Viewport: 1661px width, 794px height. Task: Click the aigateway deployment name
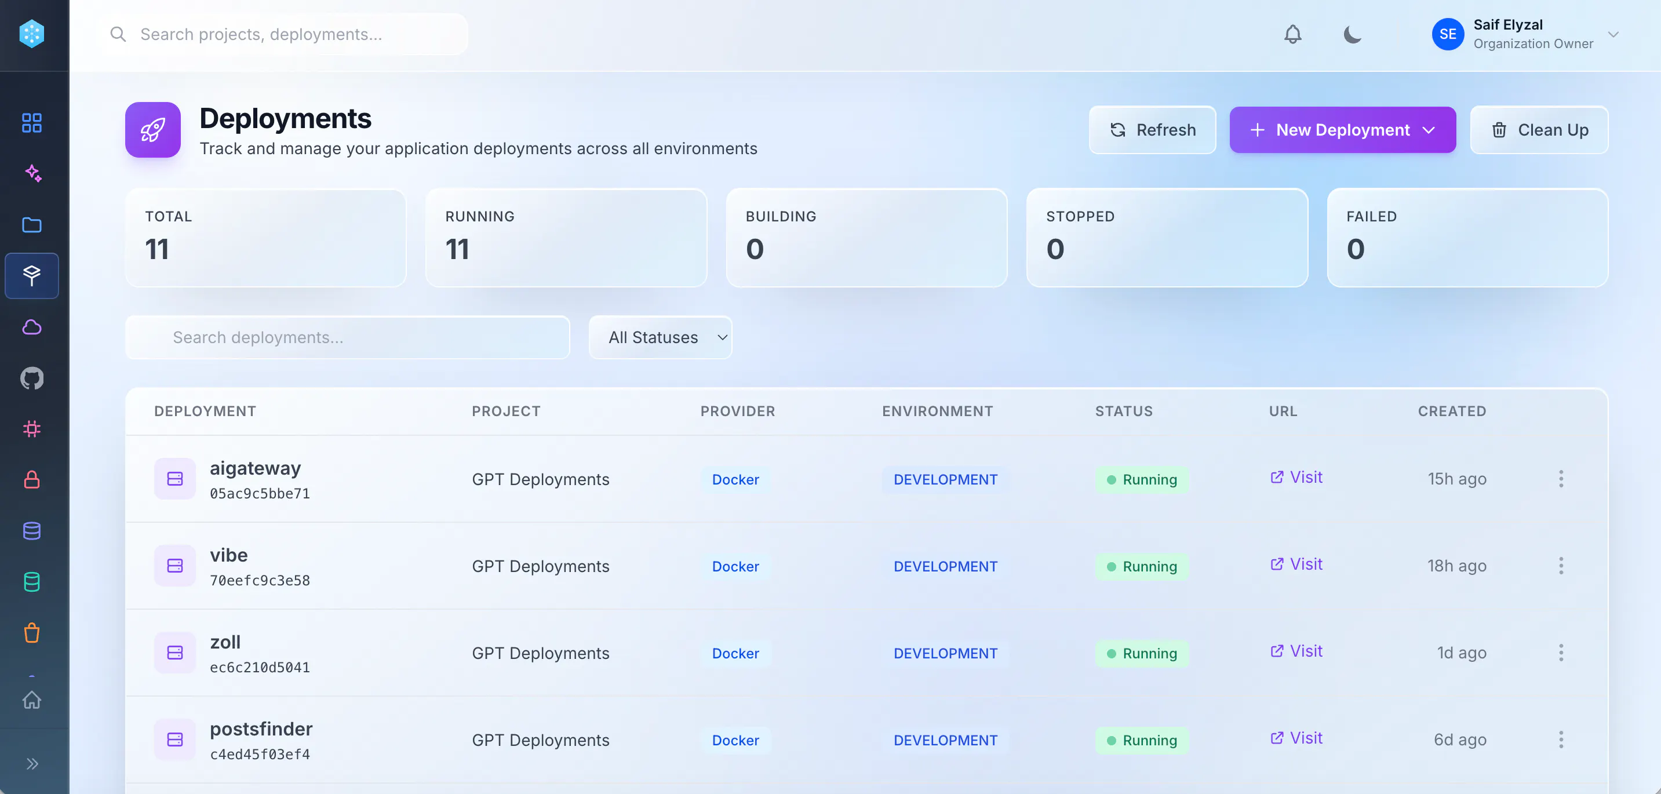tap(256, 468)
